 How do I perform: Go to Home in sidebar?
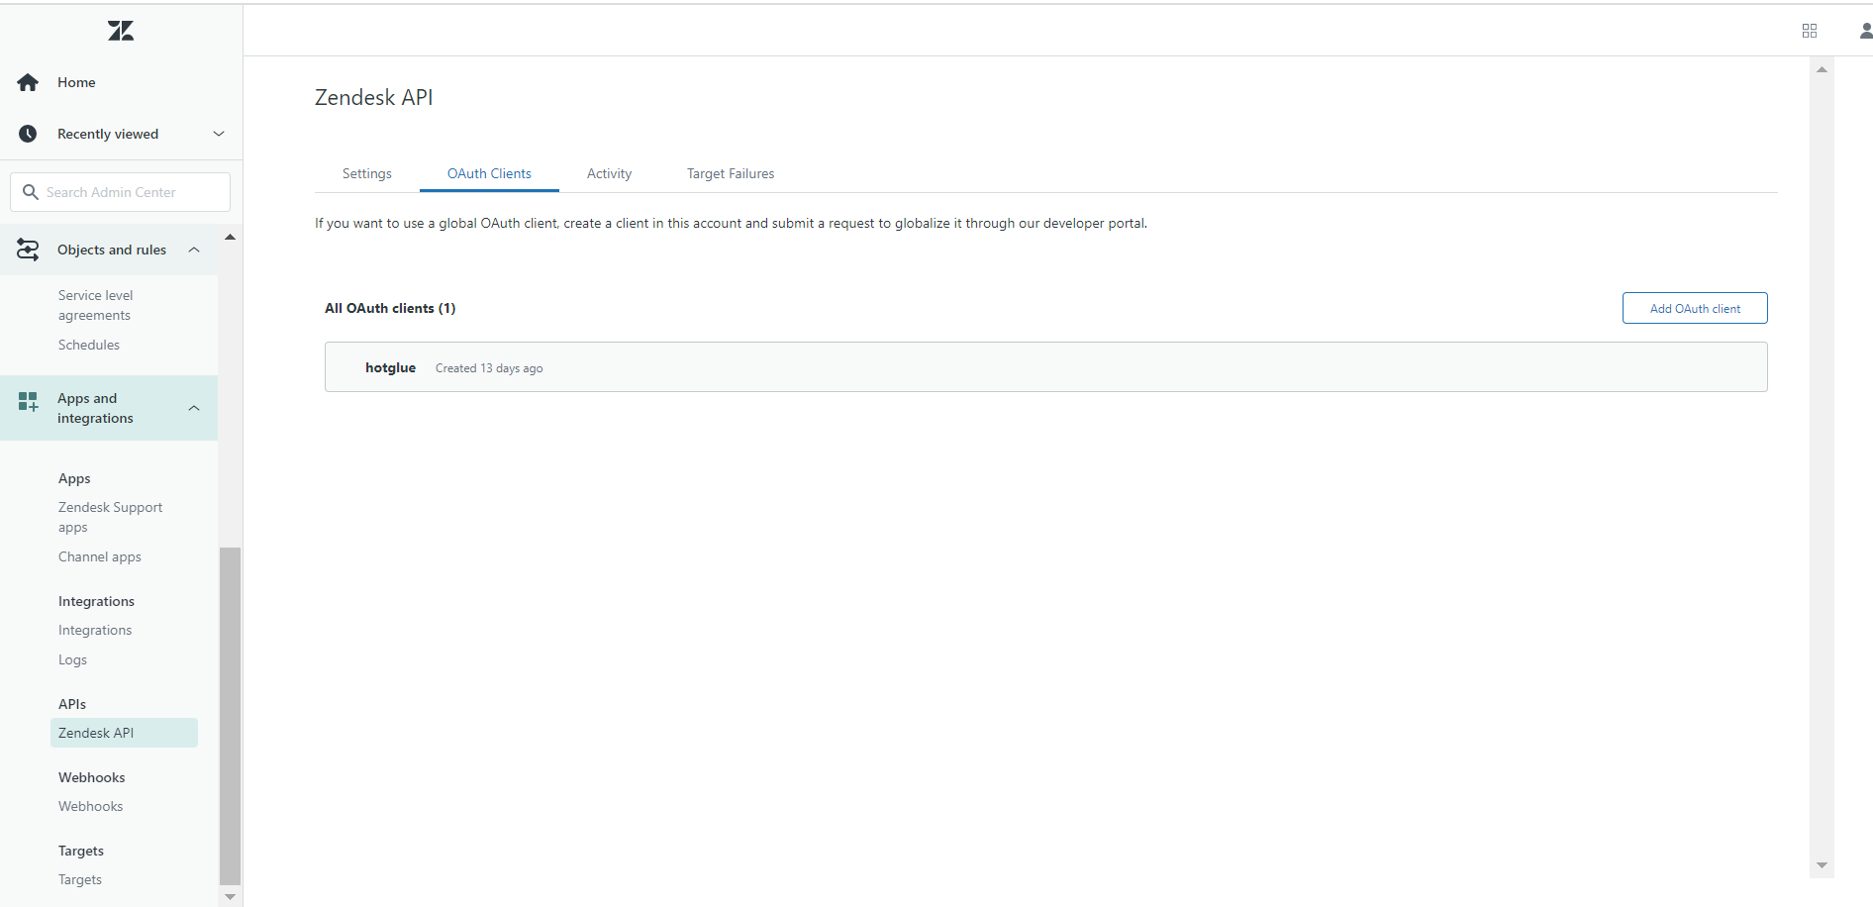pyautogui.click(x=76, y=82)
